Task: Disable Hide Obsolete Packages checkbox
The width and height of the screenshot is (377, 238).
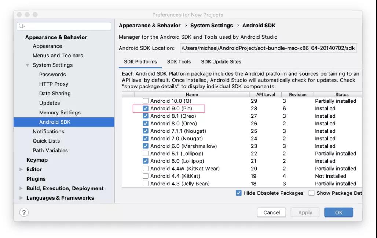Action: click(238, 193)
